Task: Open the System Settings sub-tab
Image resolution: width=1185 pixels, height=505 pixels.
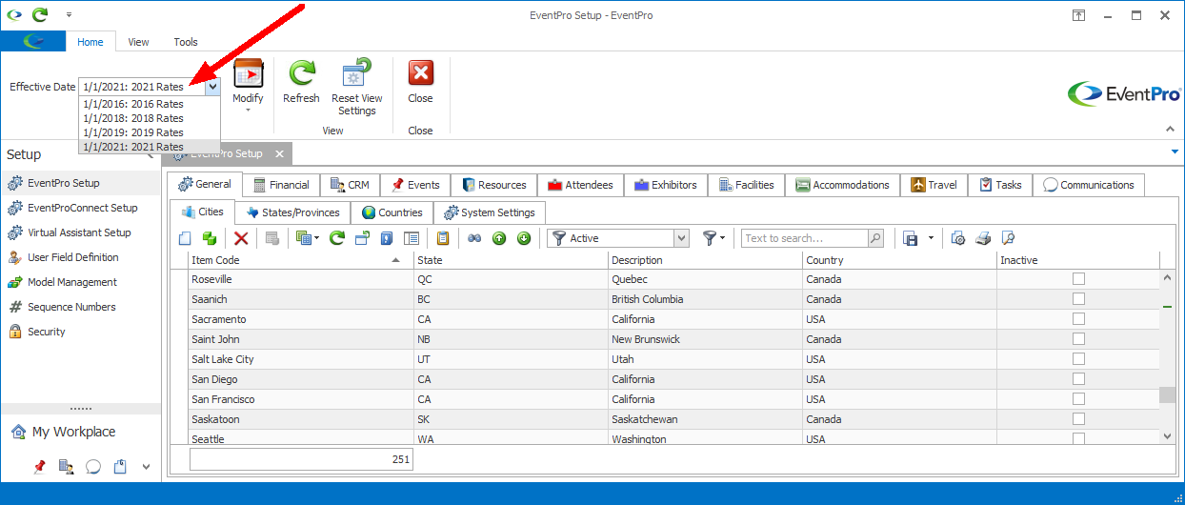Action: click(491, 212)
